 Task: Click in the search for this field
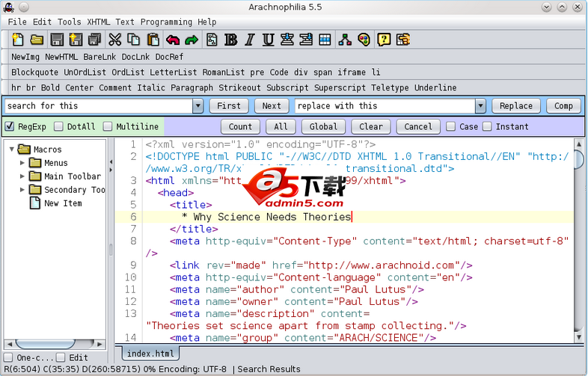coord(98,105)
